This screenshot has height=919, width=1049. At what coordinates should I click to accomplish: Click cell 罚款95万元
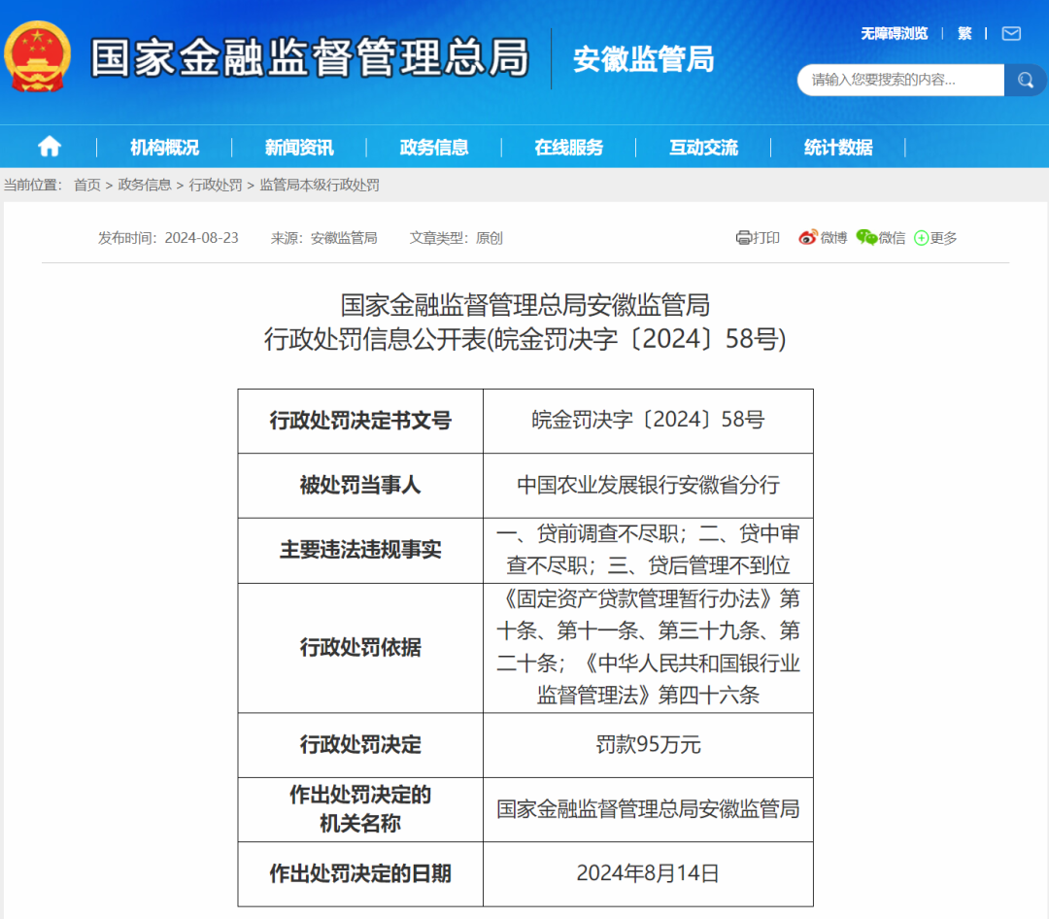click(x=648, y=744)
